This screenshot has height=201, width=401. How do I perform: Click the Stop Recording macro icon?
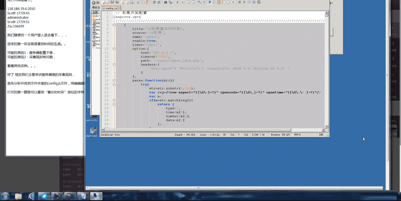pyautogui.click(x=244, y=2)
